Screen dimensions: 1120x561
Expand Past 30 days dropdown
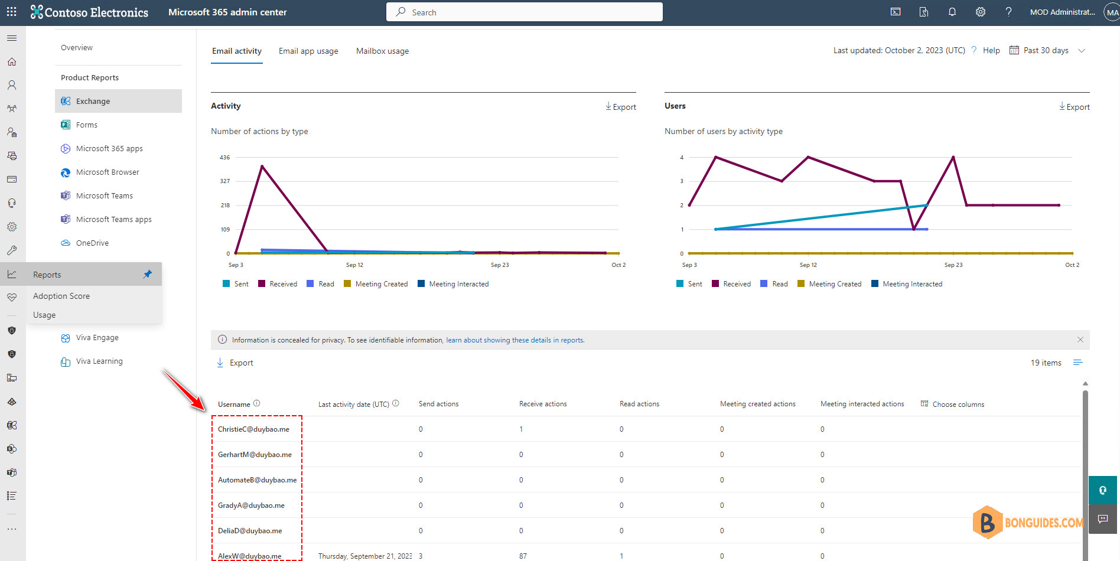(1047, 51)
